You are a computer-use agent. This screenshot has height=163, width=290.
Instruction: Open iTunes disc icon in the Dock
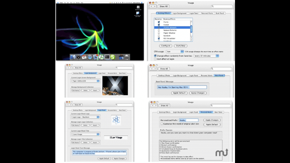click(101, 57)
